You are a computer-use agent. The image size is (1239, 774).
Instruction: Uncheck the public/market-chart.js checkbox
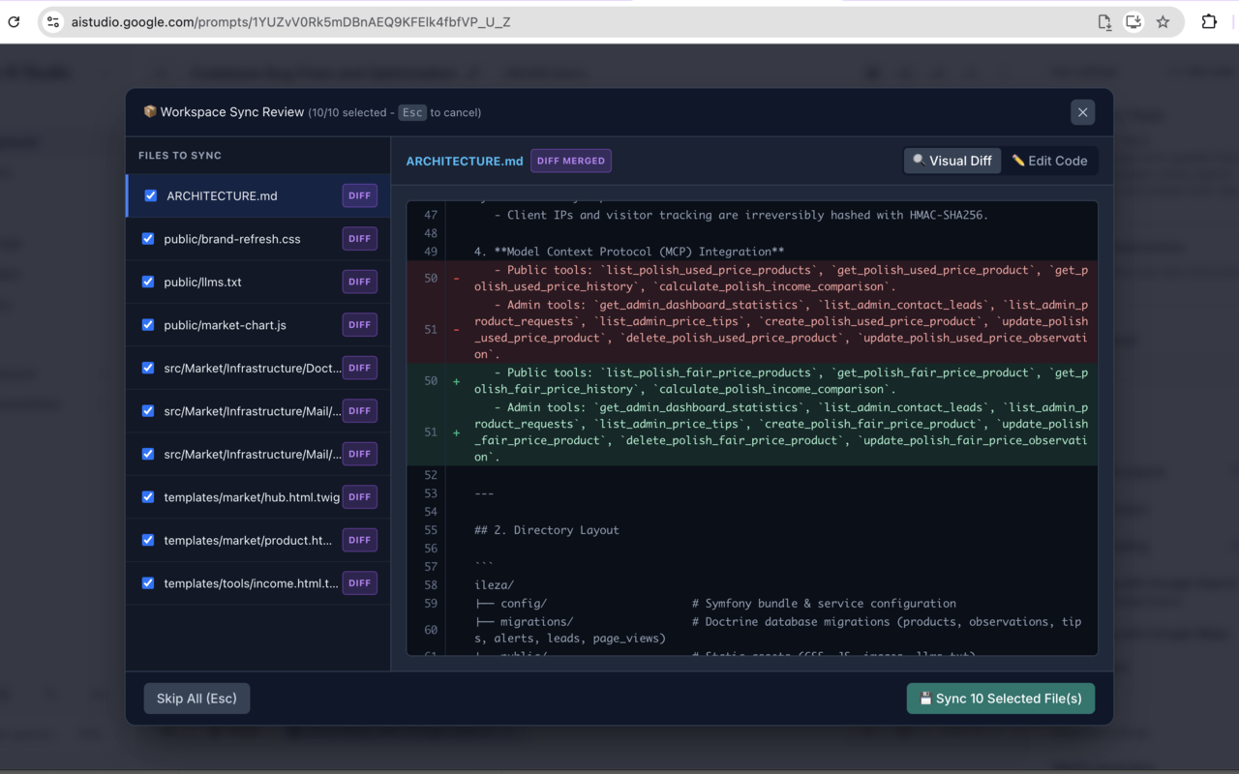148,324
